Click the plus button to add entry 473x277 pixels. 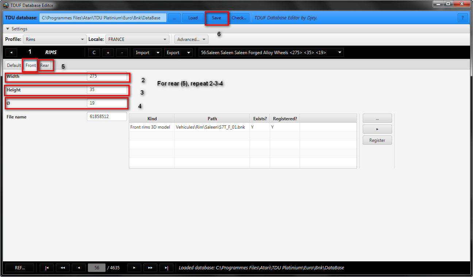108,53
